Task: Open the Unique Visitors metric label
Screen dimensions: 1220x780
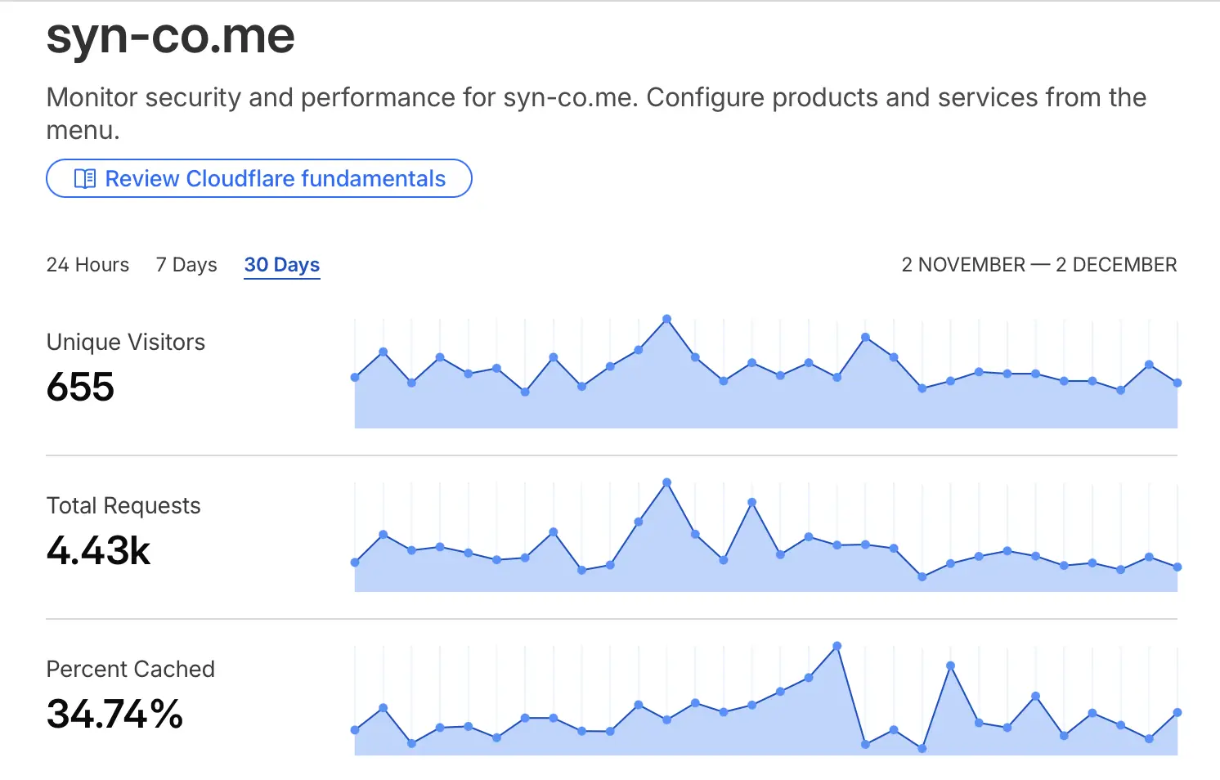Action: 126,342
